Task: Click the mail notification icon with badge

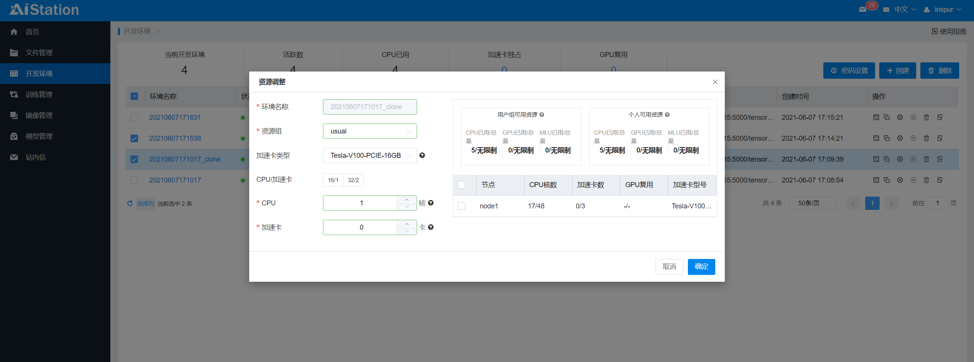Action: click(863, 10)
